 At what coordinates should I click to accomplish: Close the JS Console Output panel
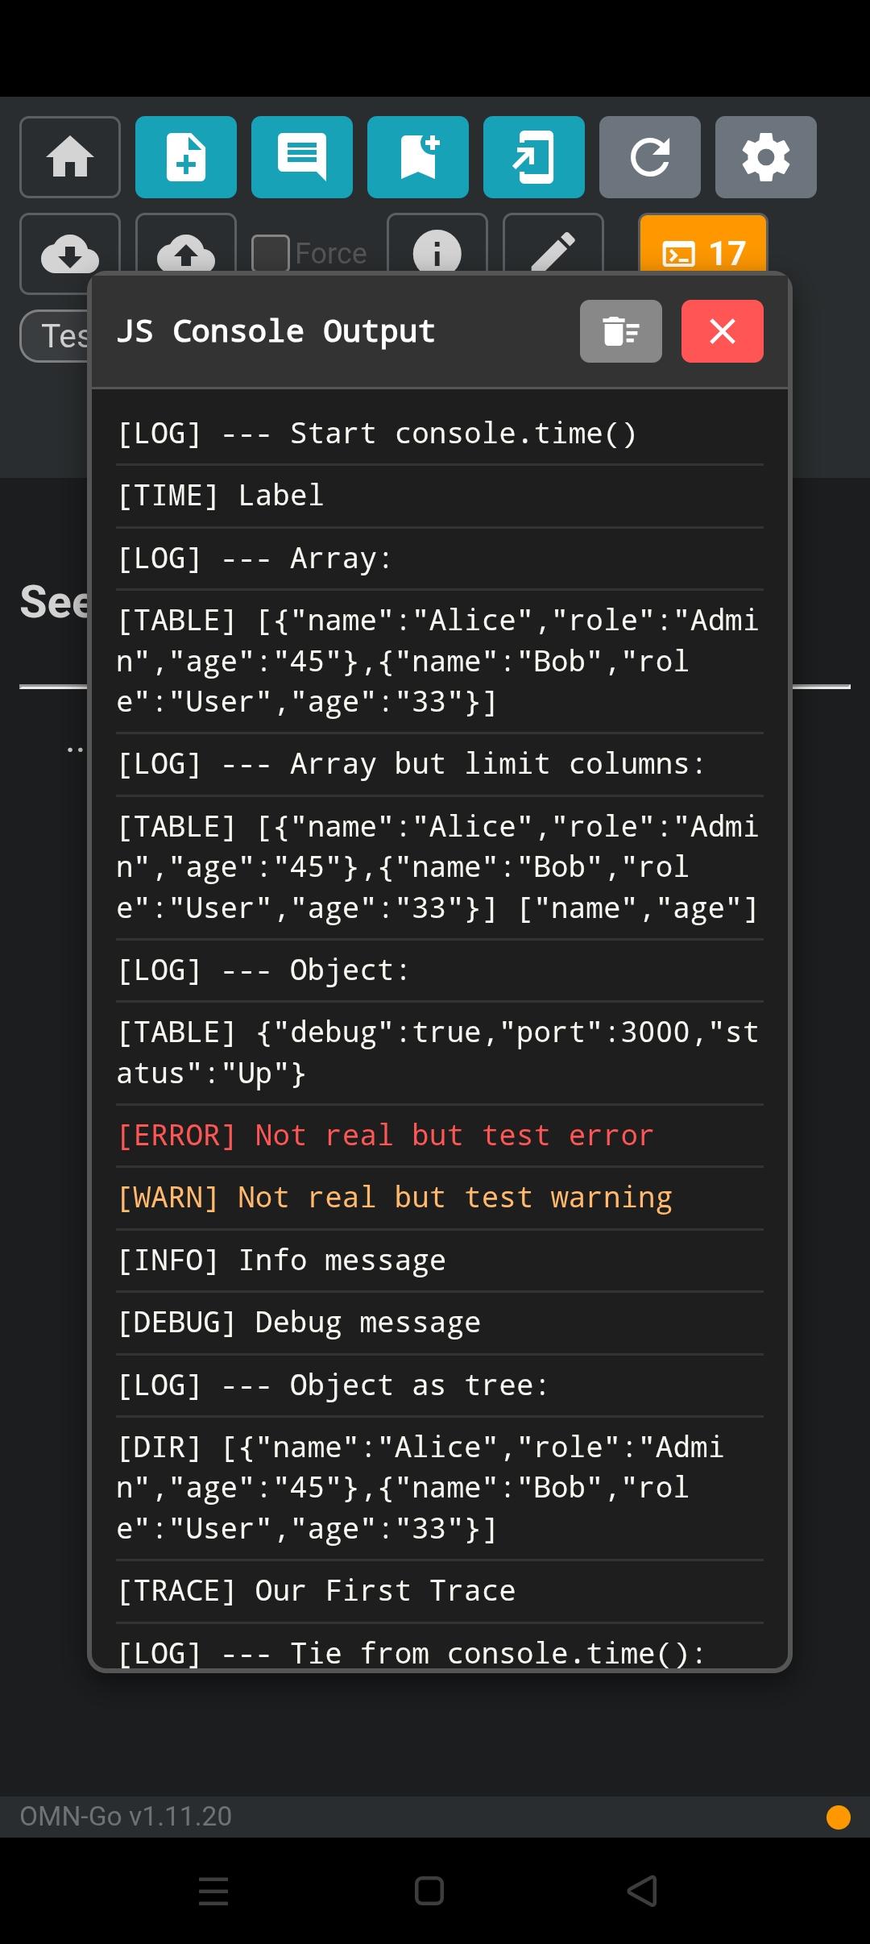(x=723, y=331)
